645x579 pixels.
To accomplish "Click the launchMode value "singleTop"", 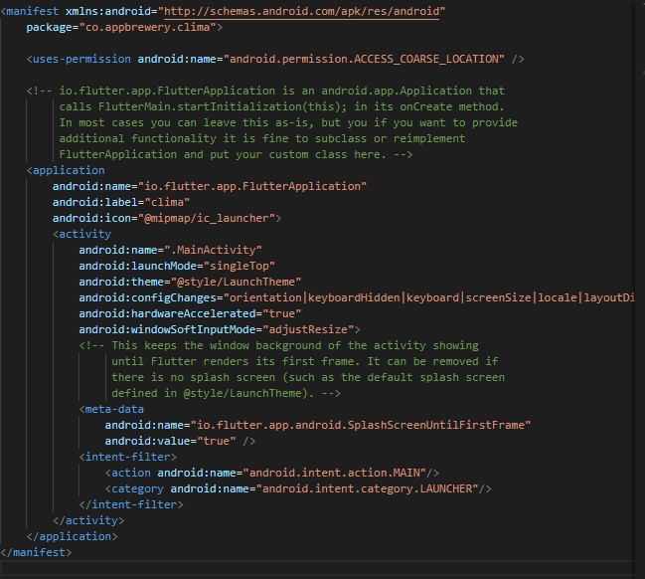I will click(239, 266).
